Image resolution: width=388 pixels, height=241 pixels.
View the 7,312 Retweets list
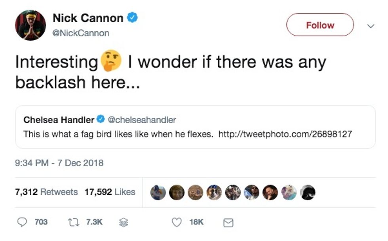tap(46, 192)
